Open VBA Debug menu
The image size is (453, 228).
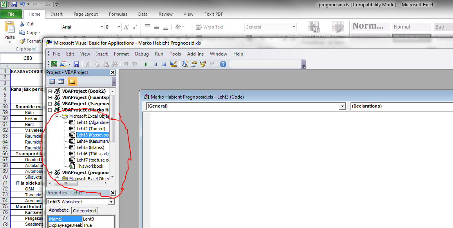142,54
